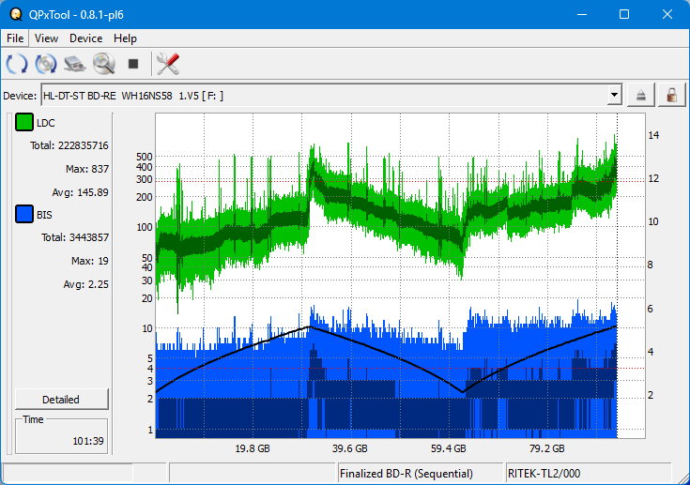Lock the drive tray

click(x=671, y=95)
